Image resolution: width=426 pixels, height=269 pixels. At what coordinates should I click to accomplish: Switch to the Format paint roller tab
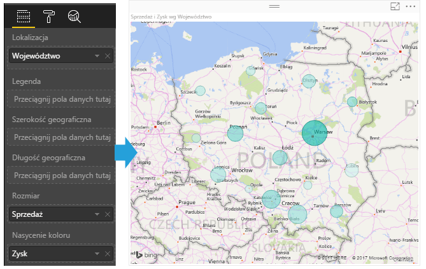tap(49, 17)
